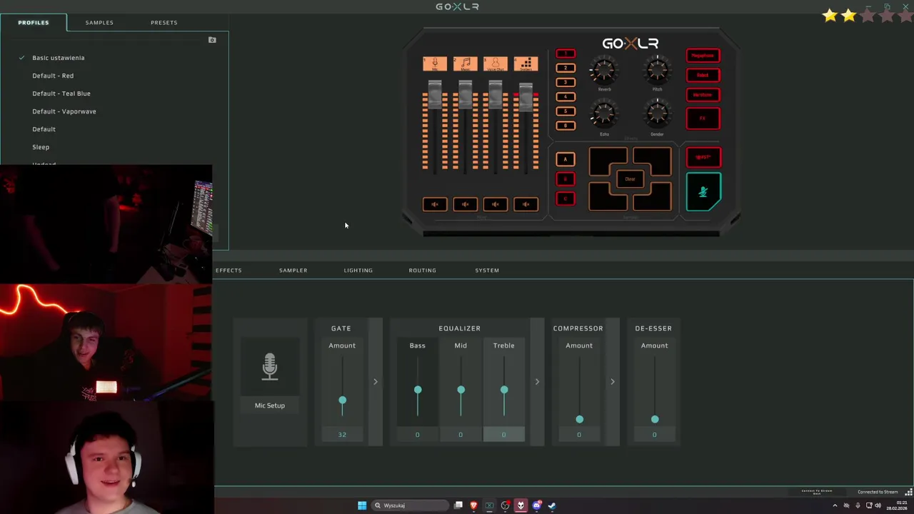Image resolution: width=914 pixels, height=514 pixels.
Task: Select the 'Basic ustawienia' profile
Action: 58,58
